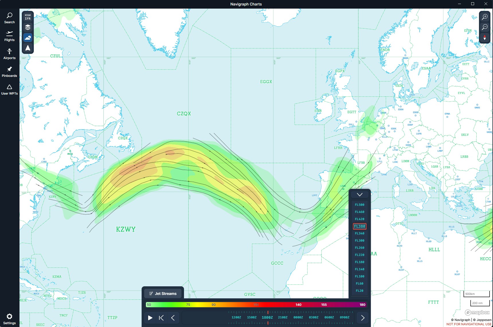Reset map north with compass button
Screen dimensions: 493x327
[485, 38]
